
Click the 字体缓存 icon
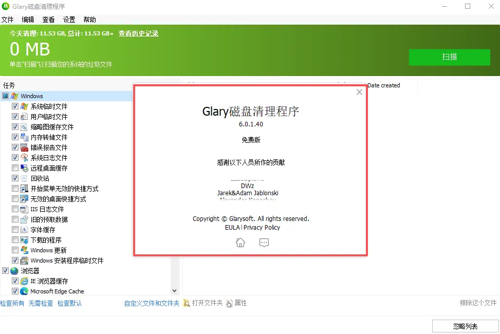24,230
